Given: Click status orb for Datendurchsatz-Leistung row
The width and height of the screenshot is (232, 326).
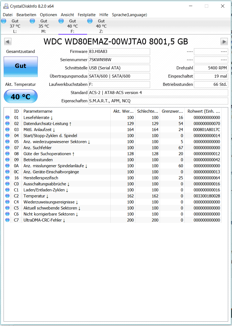Looking at the screenshot, I should click(7, 123).
